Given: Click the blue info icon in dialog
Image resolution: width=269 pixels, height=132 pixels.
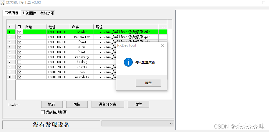Looking at the screenshot, I should tap(128, 62).
